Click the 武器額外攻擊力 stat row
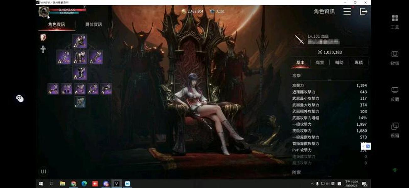This screenshot has width=409, height=188. [329, 112]
